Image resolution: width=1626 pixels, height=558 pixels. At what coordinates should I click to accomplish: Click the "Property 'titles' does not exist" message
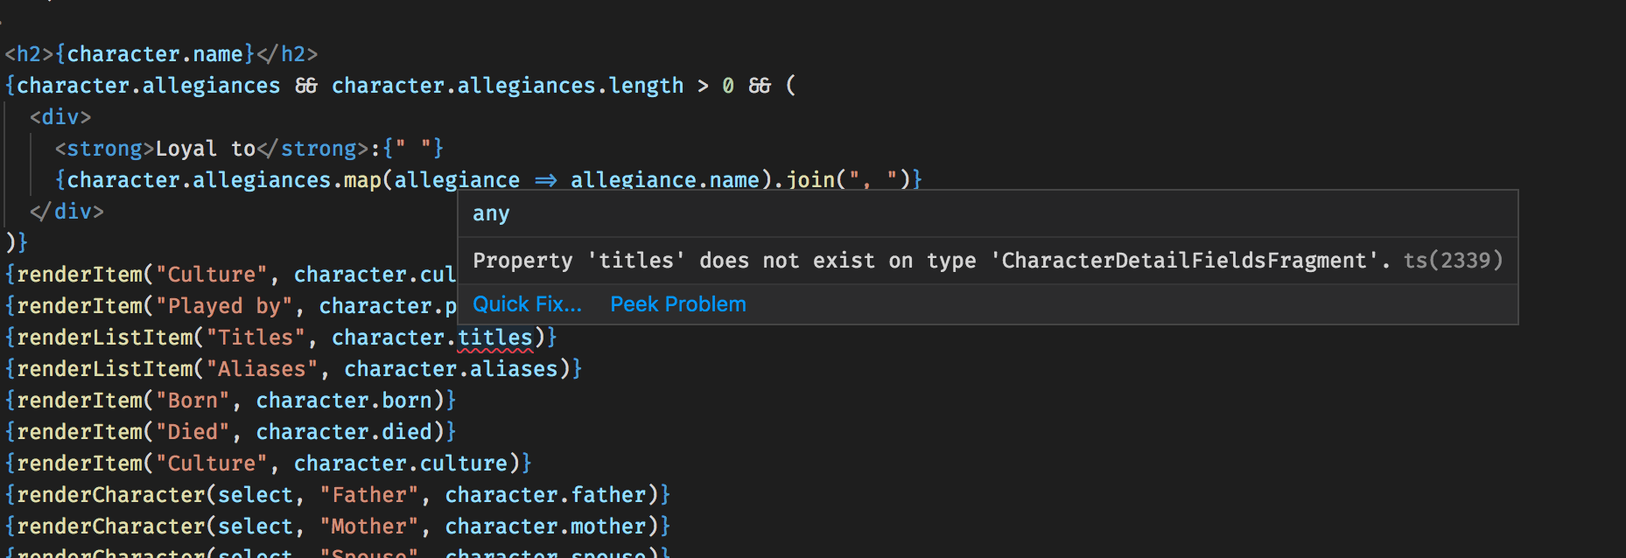pos(931,261)
